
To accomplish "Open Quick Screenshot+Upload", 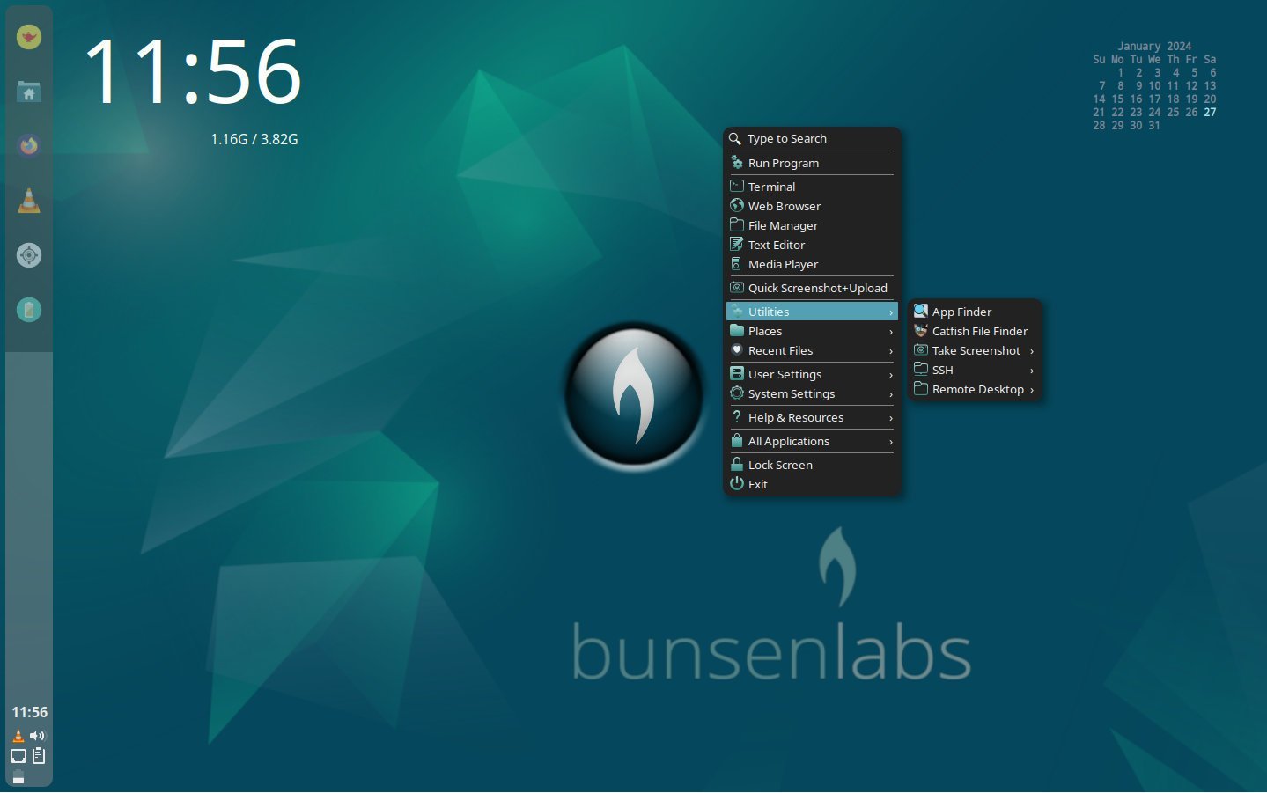I will click(817, 288).
